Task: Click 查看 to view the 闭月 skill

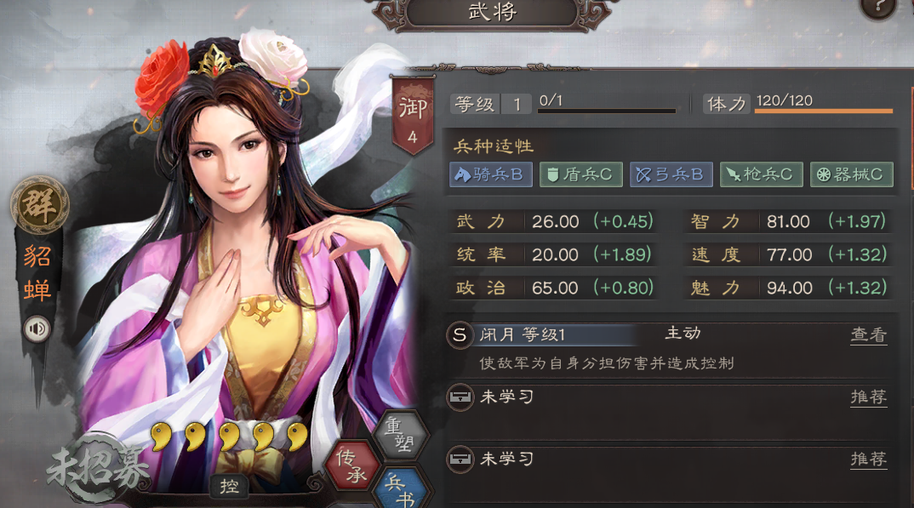Action: tap(869, 335)
